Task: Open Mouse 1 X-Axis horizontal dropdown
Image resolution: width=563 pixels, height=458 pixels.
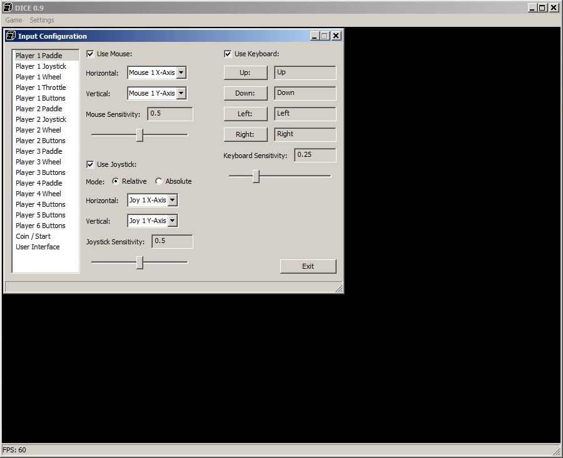Action: 181,72
